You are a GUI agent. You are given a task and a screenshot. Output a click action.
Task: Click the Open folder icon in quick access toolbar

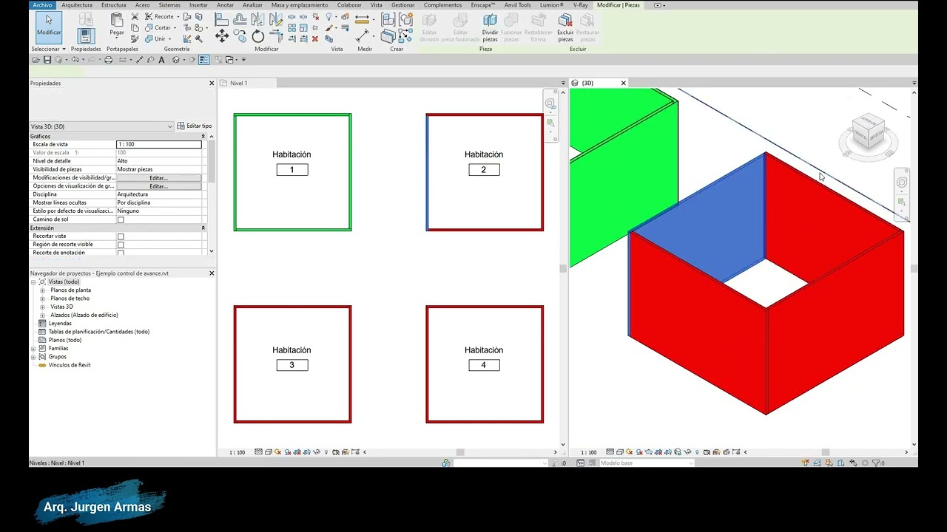click(37, 60)
